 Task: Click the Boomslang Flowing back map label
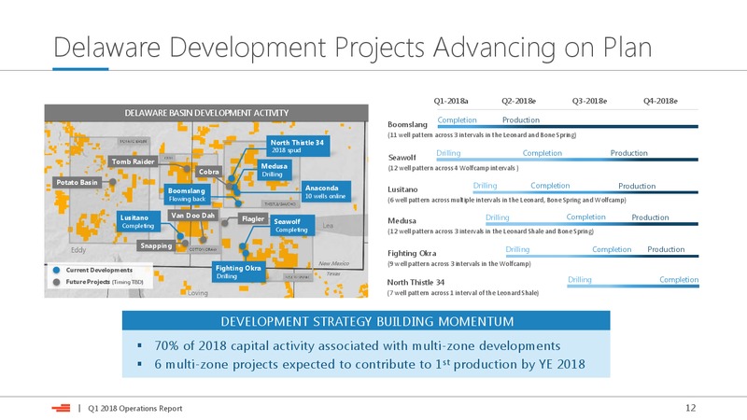point(187,194)
